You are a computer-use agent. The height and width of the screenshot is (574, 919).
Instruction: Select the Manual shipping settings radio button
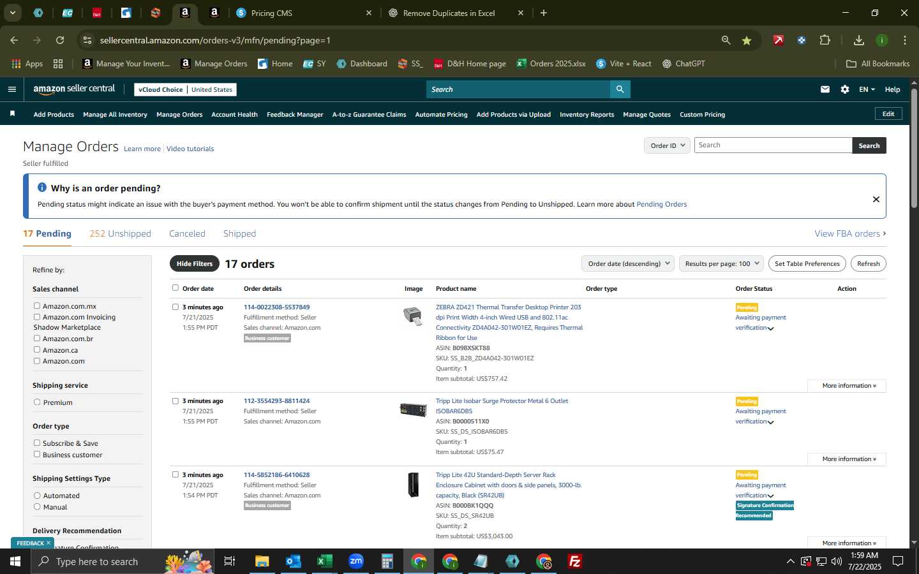click(37, 507)
